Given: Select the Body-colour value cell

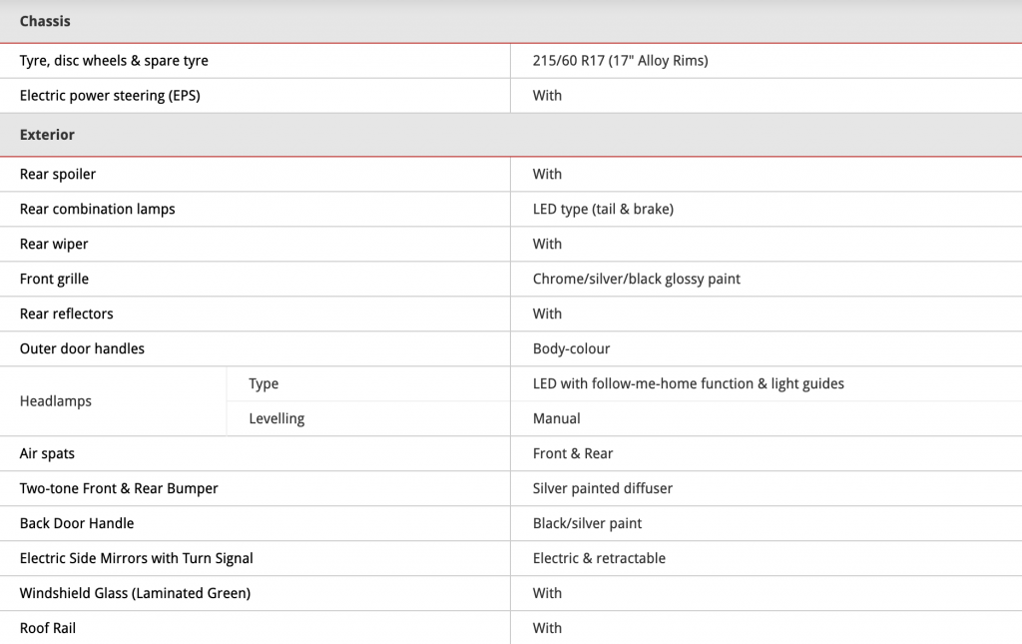Looking at the screenshot, I should [x=571, y=348].
